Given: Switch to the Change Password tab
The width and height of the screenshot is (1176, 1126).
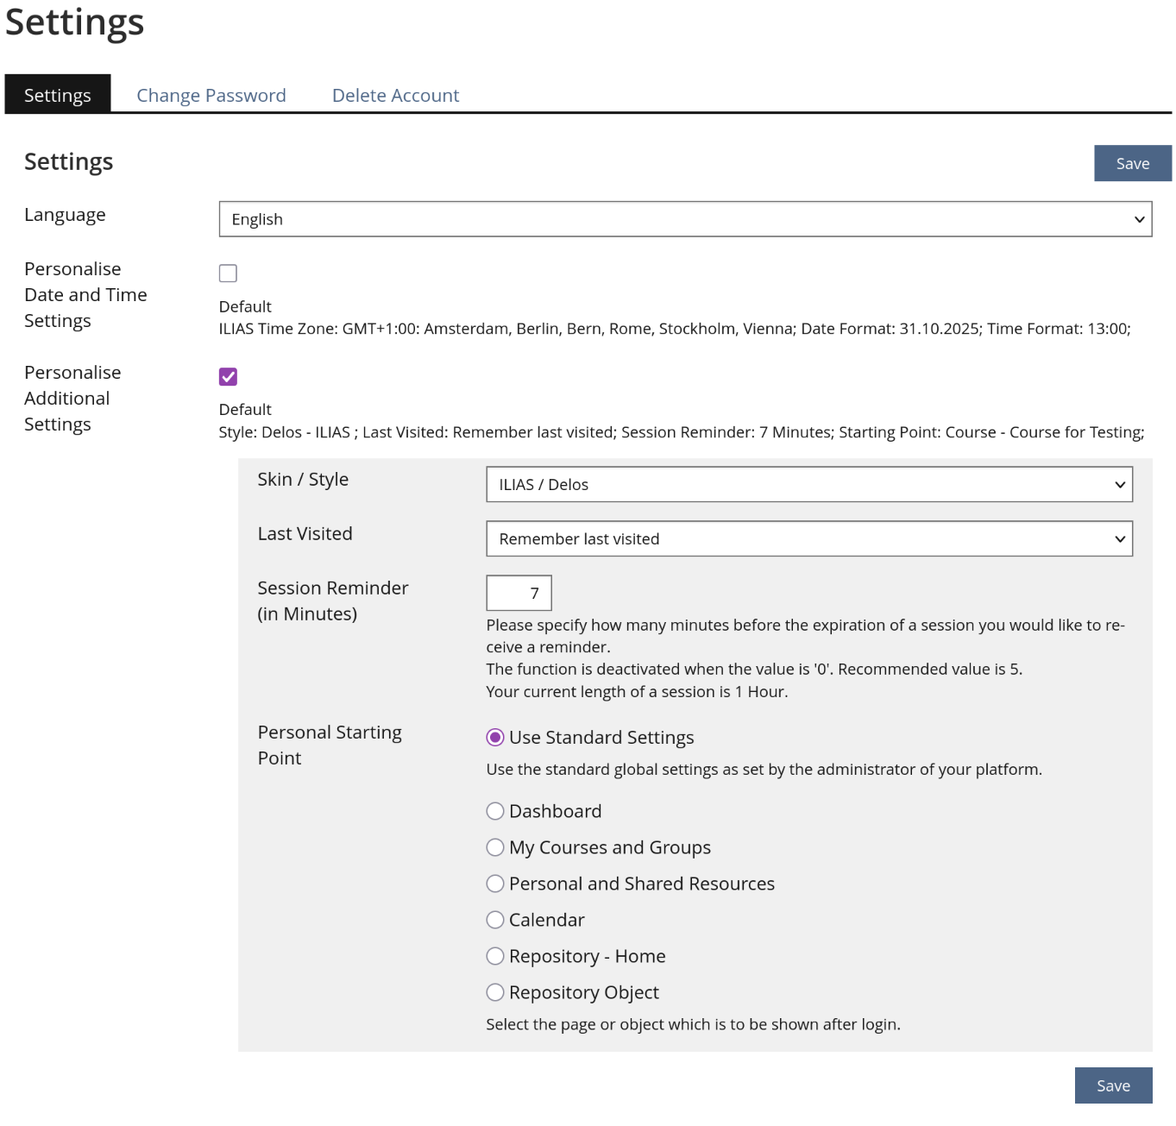Looking at the screenshot, I should (x=211, y=95).
